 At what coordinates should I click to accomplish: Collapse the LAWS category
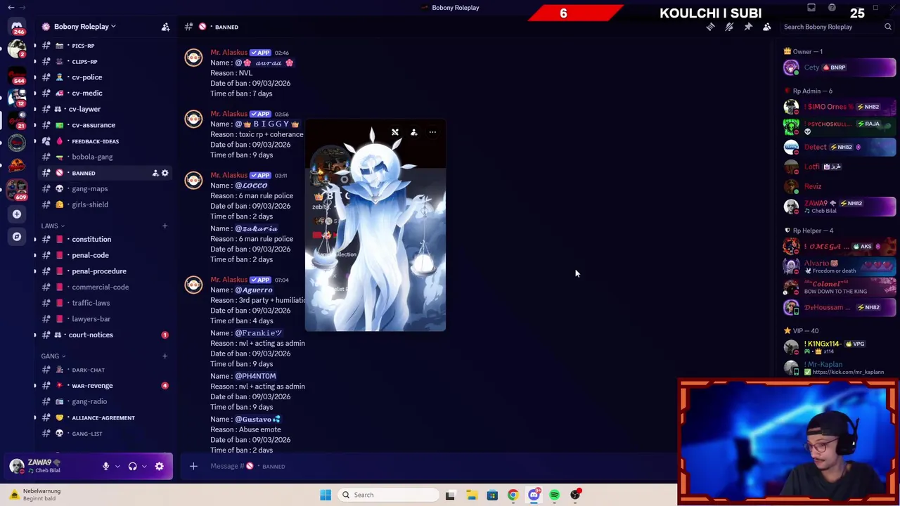pyautogui.click(x=53, y=226)
